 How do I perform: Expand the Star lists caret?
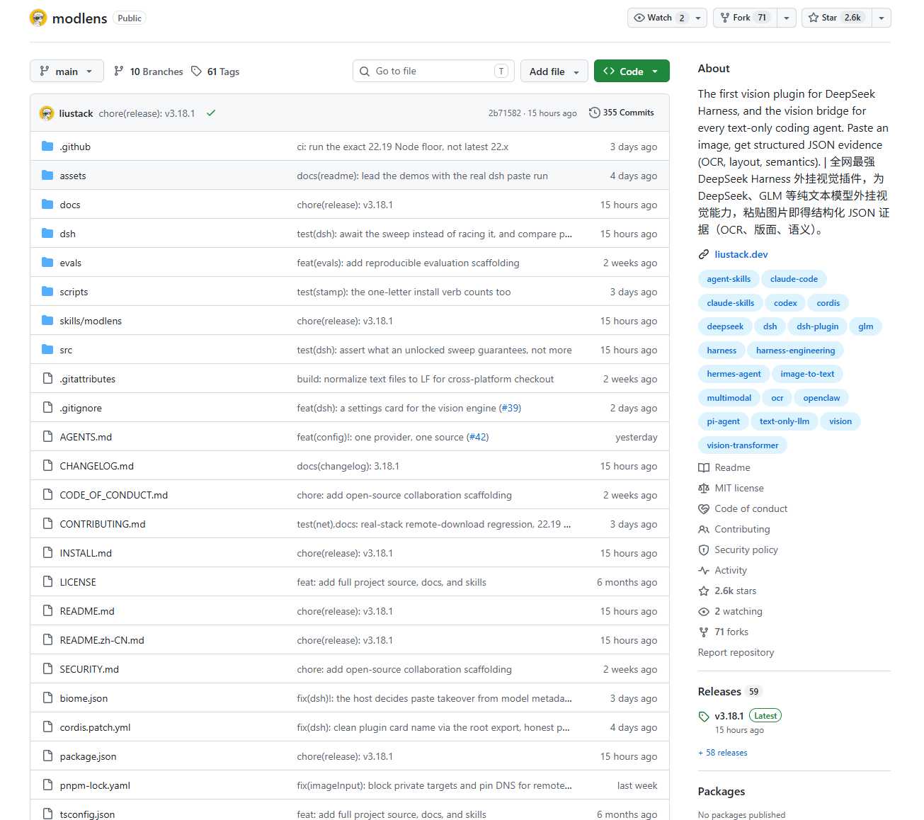click(x=882, y=18)
